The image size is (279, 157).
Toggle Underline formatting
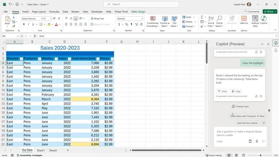(33, 24)
